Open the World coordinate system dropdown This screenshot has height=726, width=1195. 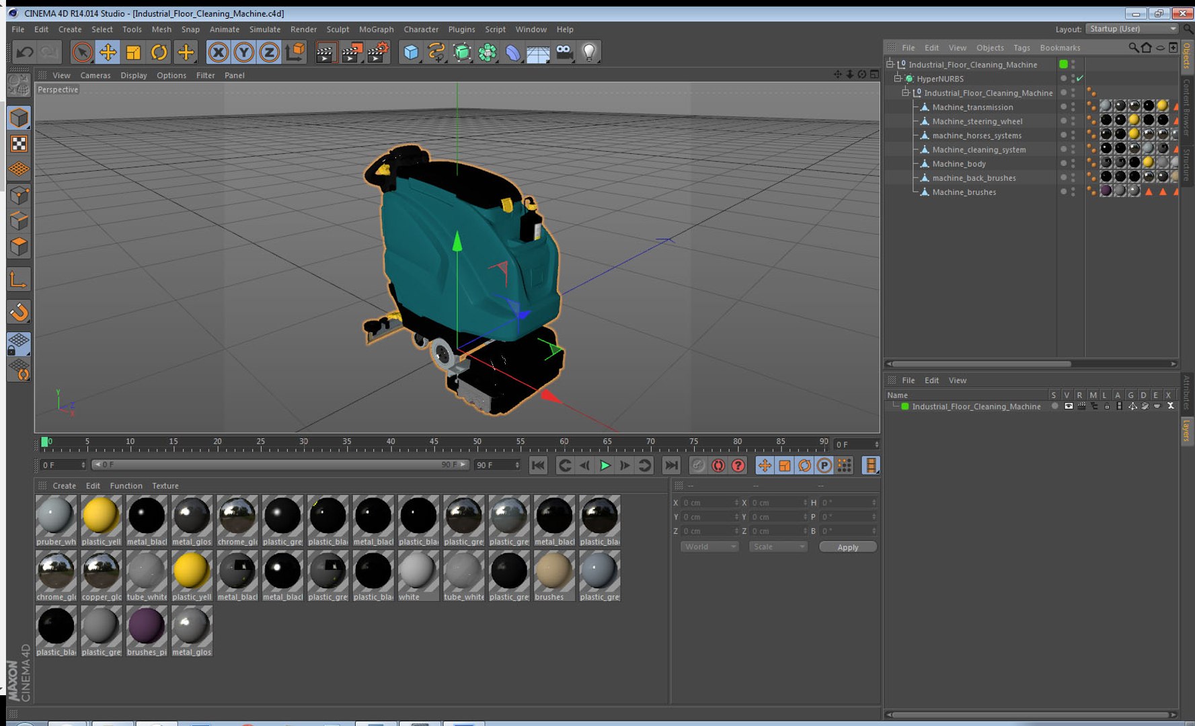coord(709,547)
